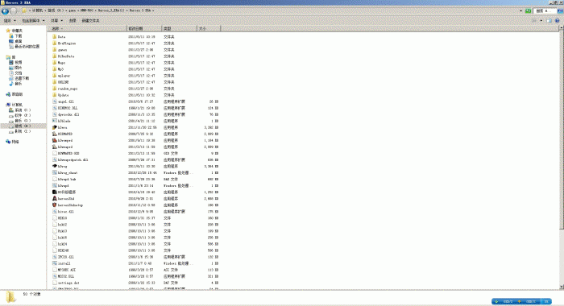Click the Music library note icon
The image size is (564, 306).
coord(11,84)
